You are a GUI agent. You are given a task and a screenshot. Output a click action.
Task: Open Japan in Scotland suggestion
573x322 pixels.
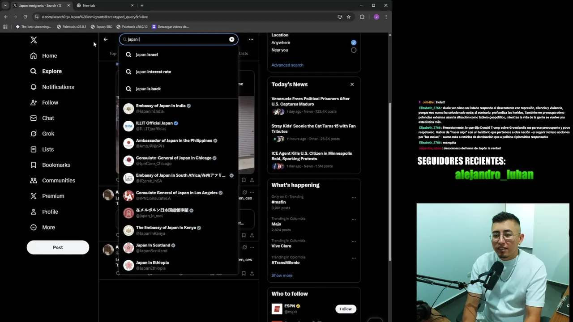point(178,248)
